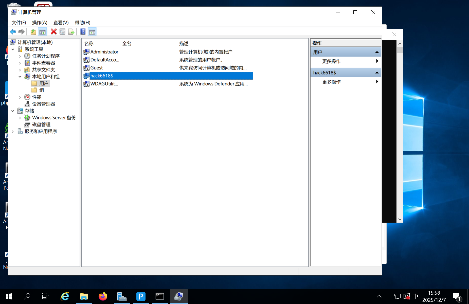
Task: Collapse the 存储 tree node
Action: (x=13, y=111)
